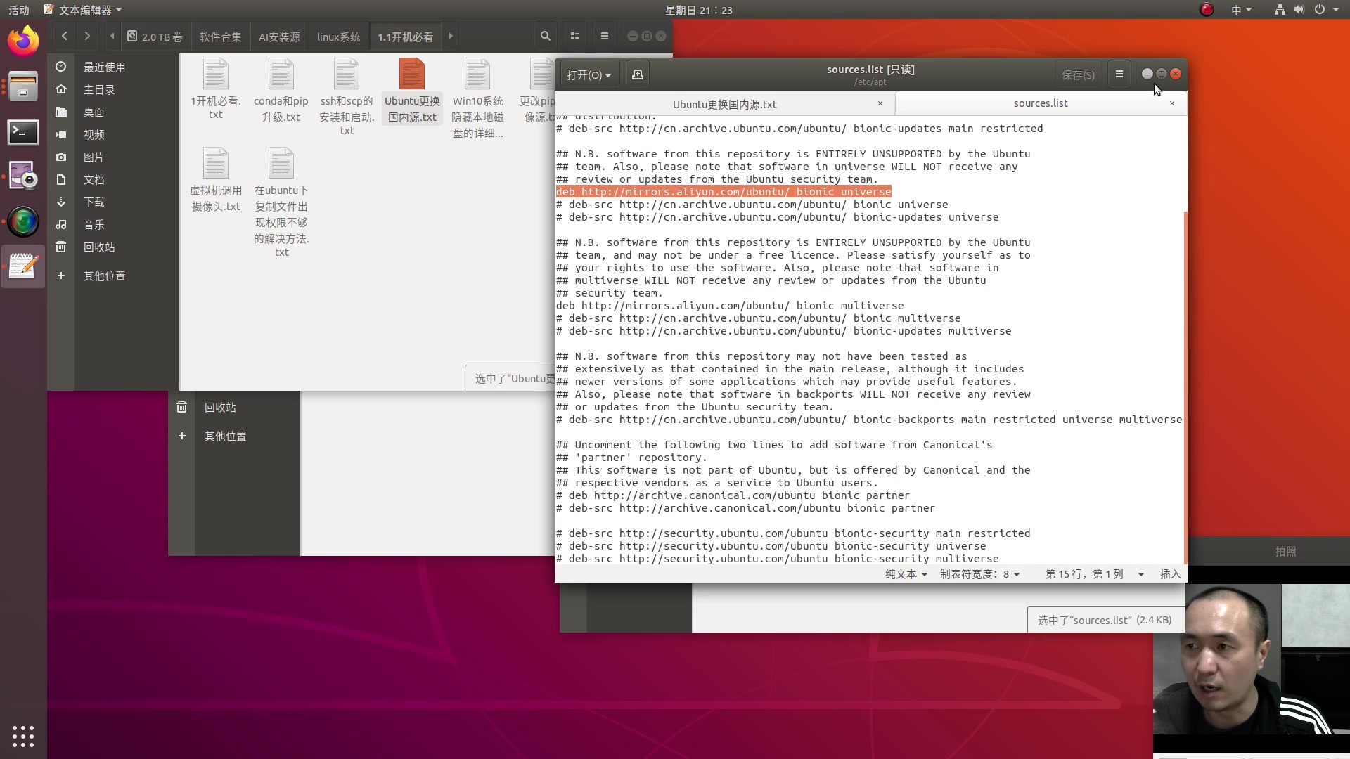Select the Win10系统隐藏本地磁盘 file
This screenshot has width=1350, height=759.
pyautogui.click(x=477, y=98)
